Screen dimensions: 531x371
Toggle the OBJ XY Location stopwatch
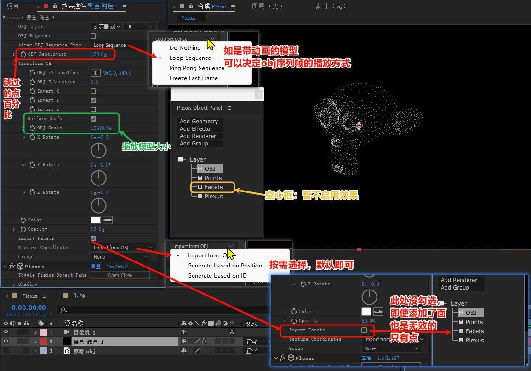click(32, 73)
